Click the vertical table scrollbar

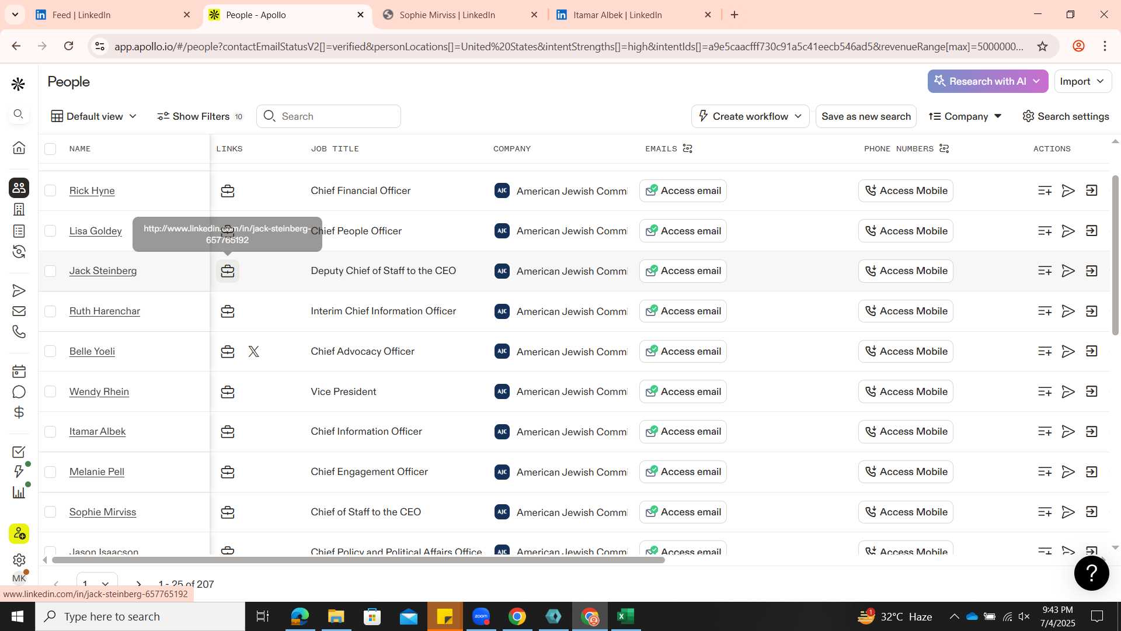(1115, 255)
